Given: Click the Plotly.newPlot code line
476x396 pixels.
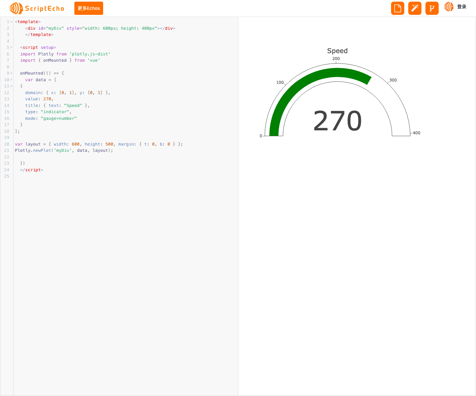Looking at the screenshot, I should (64, 150).
